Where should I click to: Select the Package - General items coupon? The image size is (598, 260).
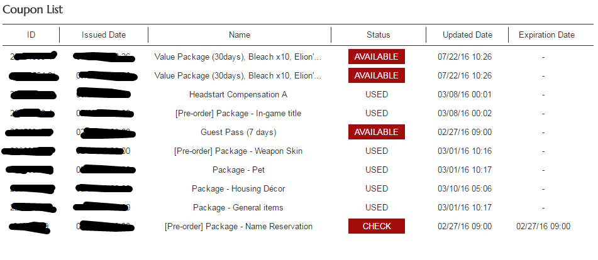(238, 207)
